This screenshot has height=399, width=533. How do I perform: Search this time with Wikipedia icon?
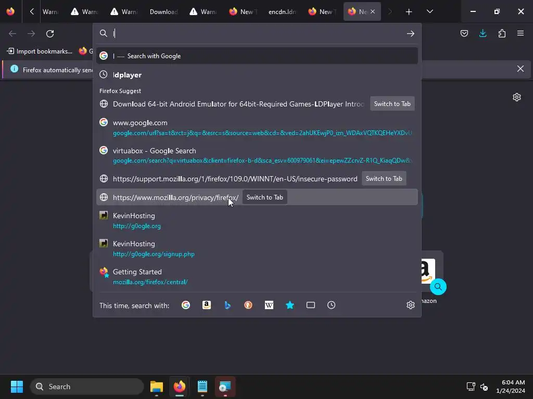click(269, 305)
